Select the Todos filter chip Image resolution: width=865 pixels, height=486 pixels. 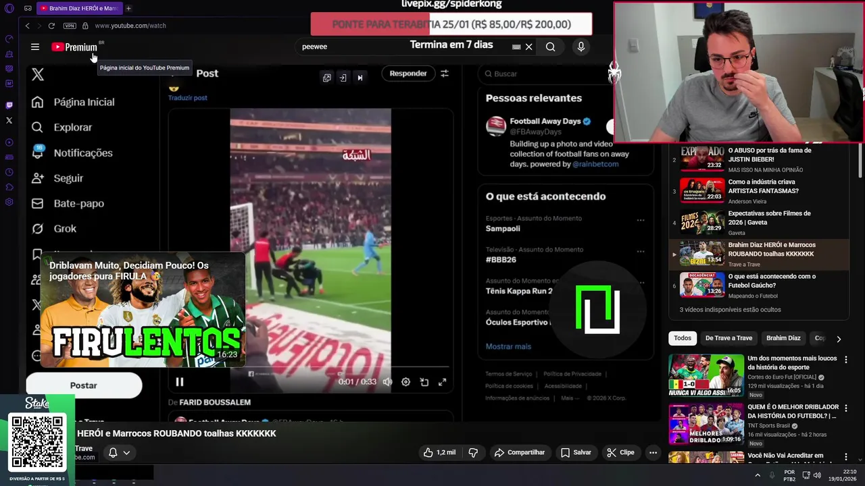point(683,338)
